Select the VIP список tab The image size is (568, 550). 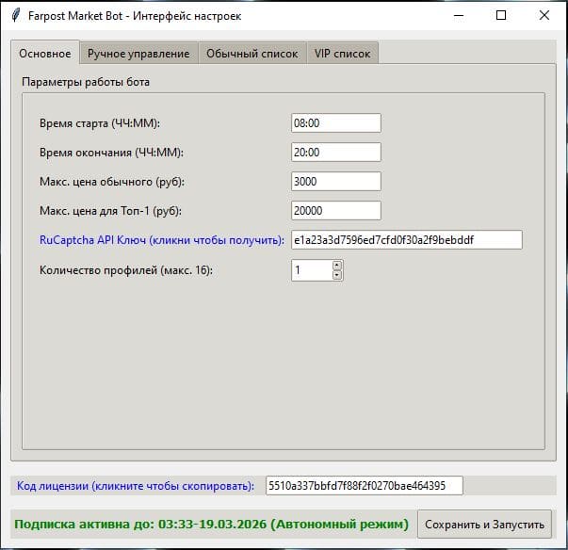[343, 54]
